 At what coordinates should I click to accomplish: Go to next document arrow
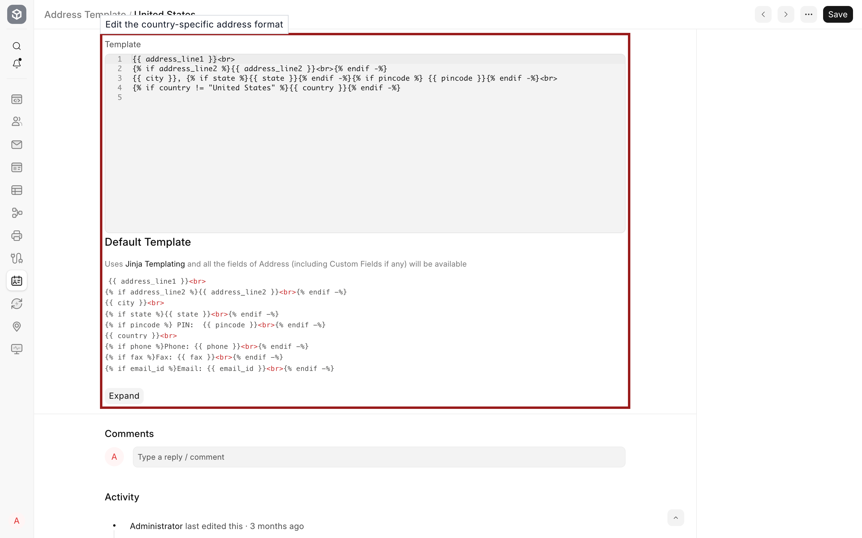click(x=786, y=14)
